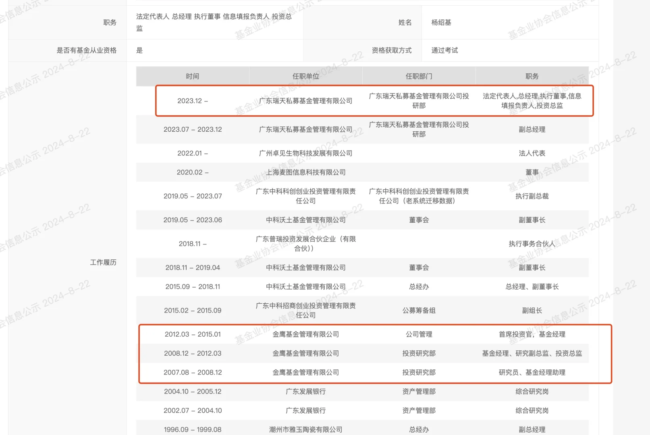Image resolution: width=650 pixels, height=435 pixels.
Task: Click date cell 2019.05 – 2023.06
Action: (193, 220)
